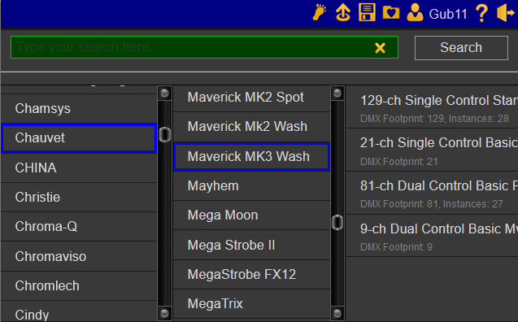Click the Search button
518x322 pixels.
point(461,48)
